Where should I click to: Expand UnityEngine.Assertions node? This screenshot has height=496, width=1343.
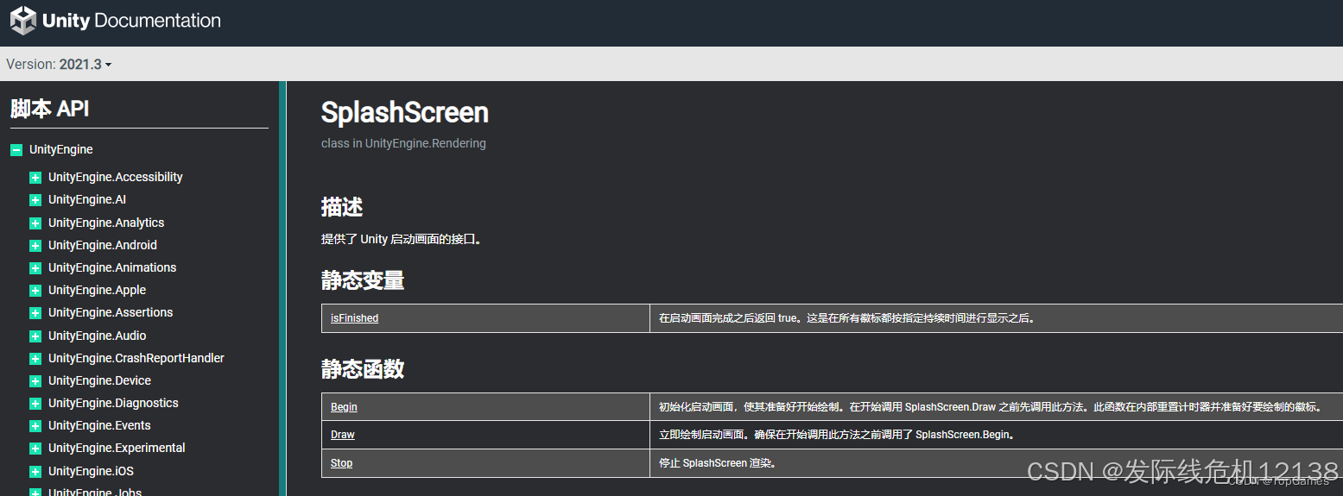(x=35, y=313)
